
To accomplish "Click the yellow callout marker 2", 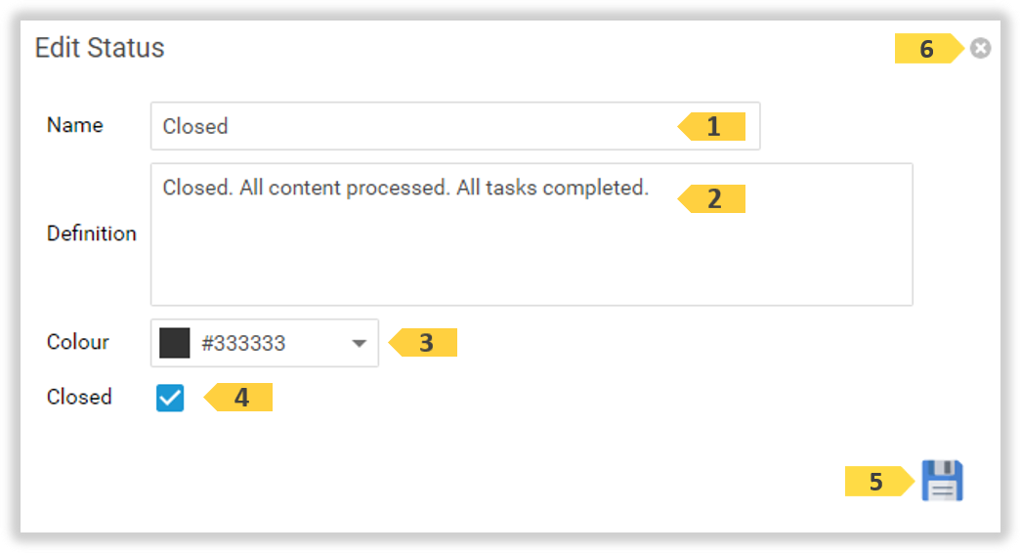I will point(713,199).
